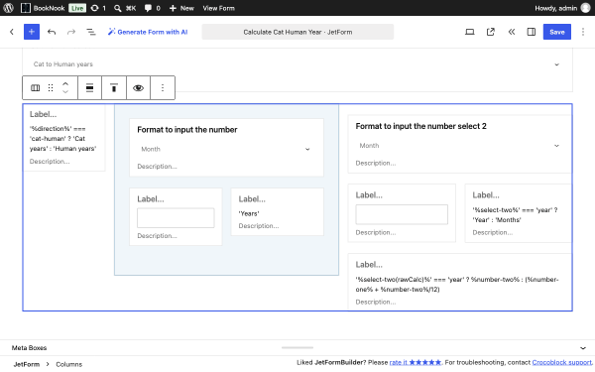Expand the Cat to Human years select
This screenshot has height=372, width=595.
click(x=297, y=64)
